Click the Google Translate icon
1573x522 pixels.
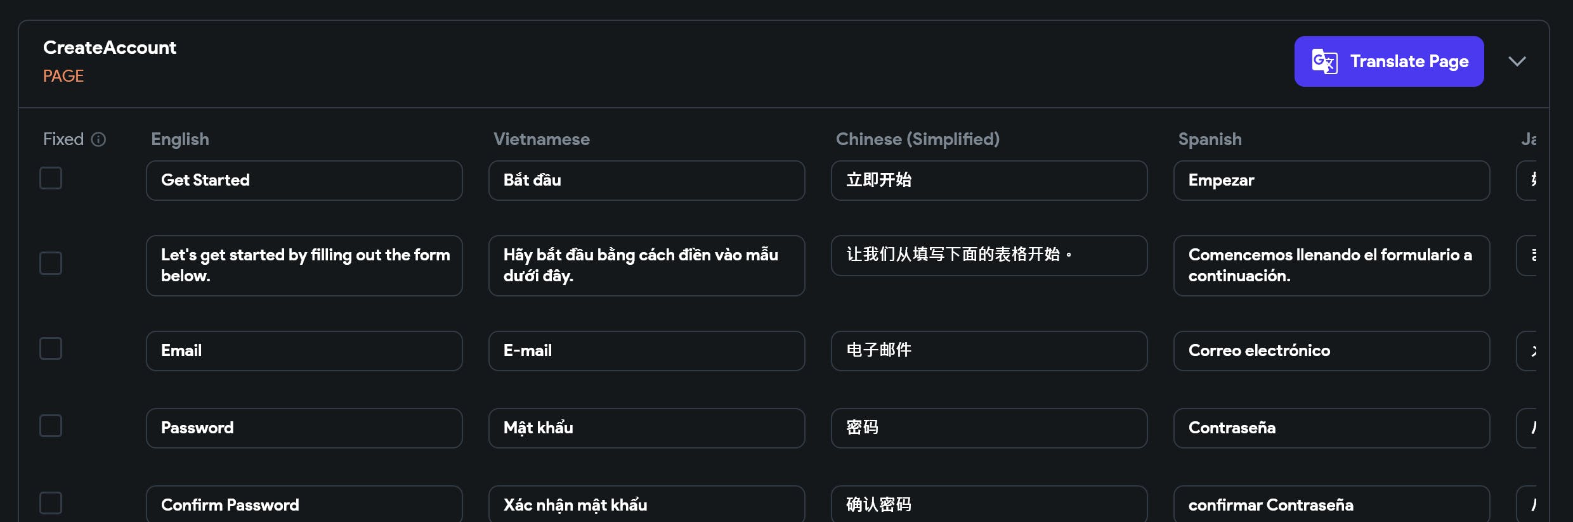[1324, 61]
